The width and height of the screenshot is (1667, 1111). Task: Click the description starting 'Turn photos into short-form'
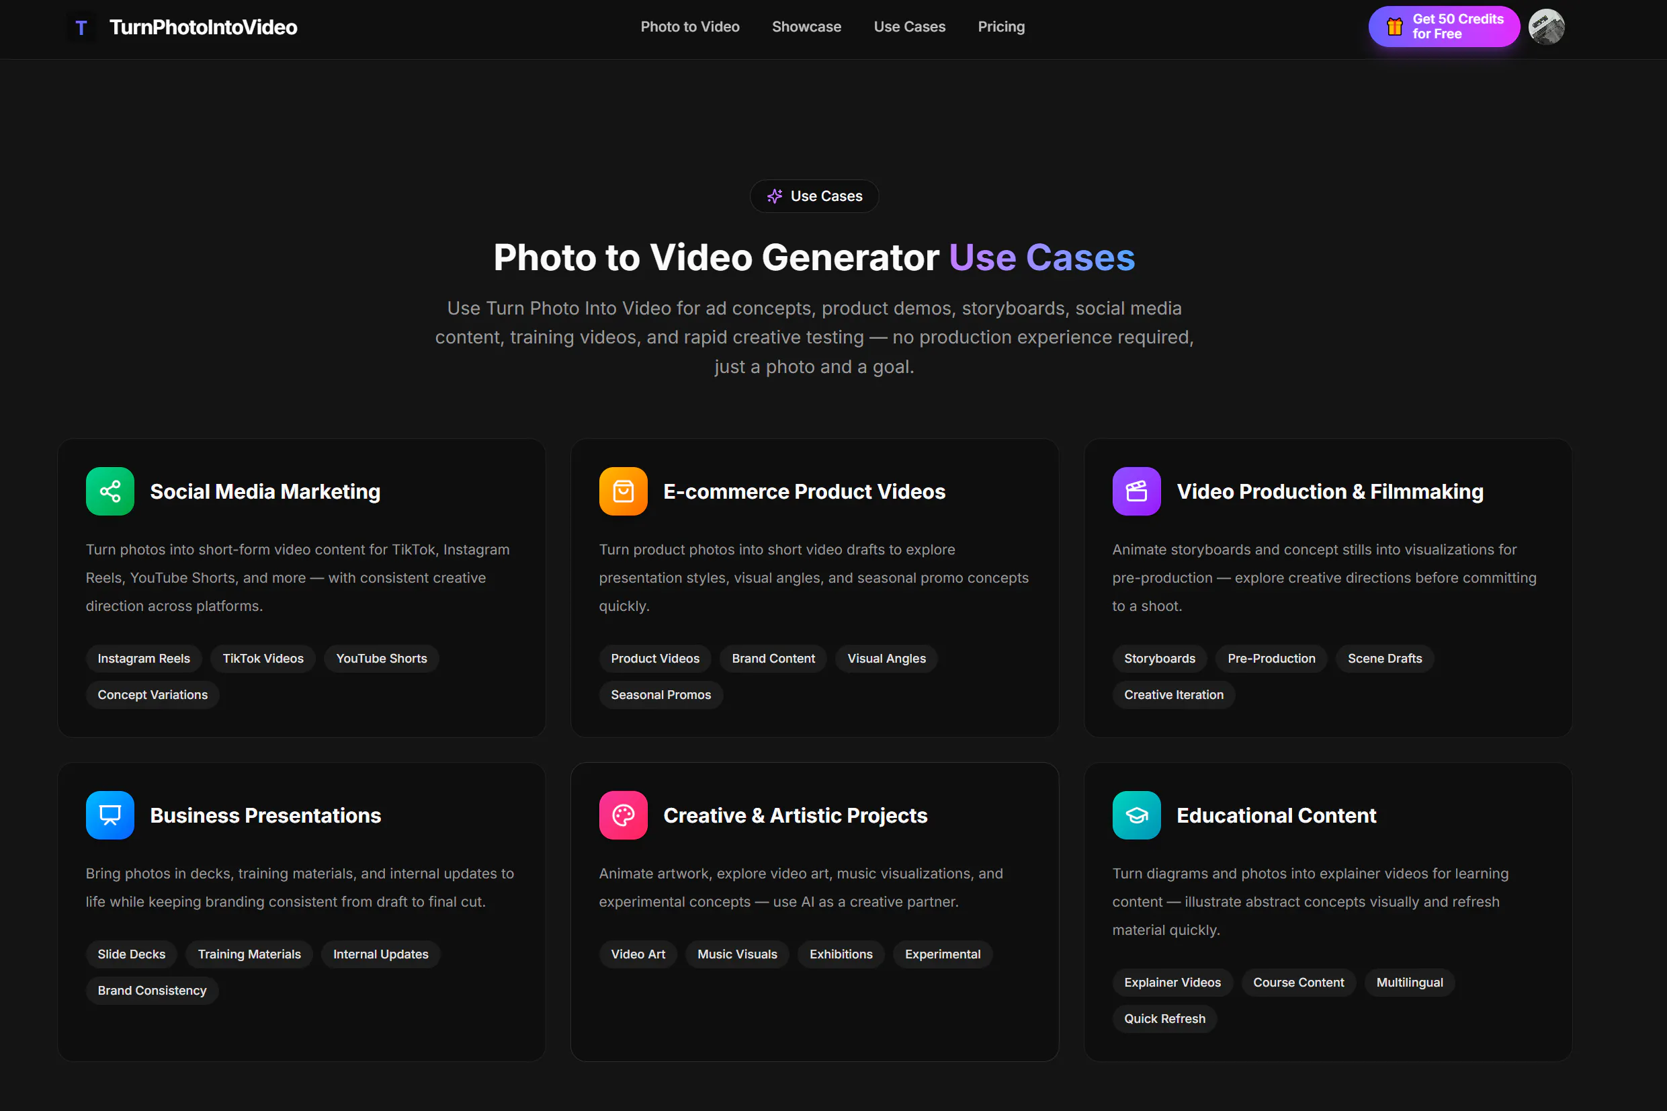[298, 577]
